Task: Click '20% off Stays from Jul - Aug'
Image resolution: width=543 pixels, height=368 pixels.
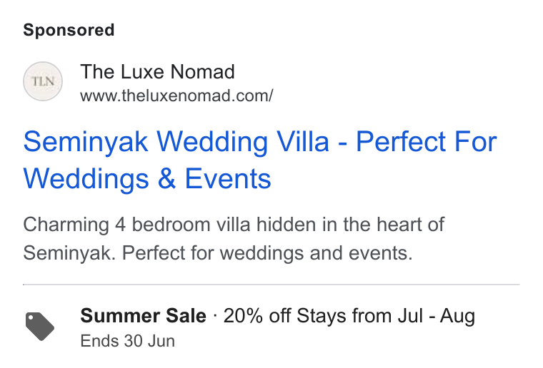Action: (349, 316)
